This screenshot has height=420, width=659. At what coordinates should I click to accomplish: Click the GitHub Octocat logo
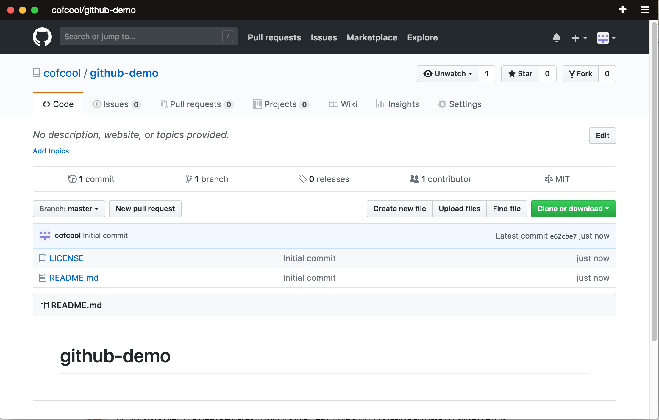pos(42,37)
